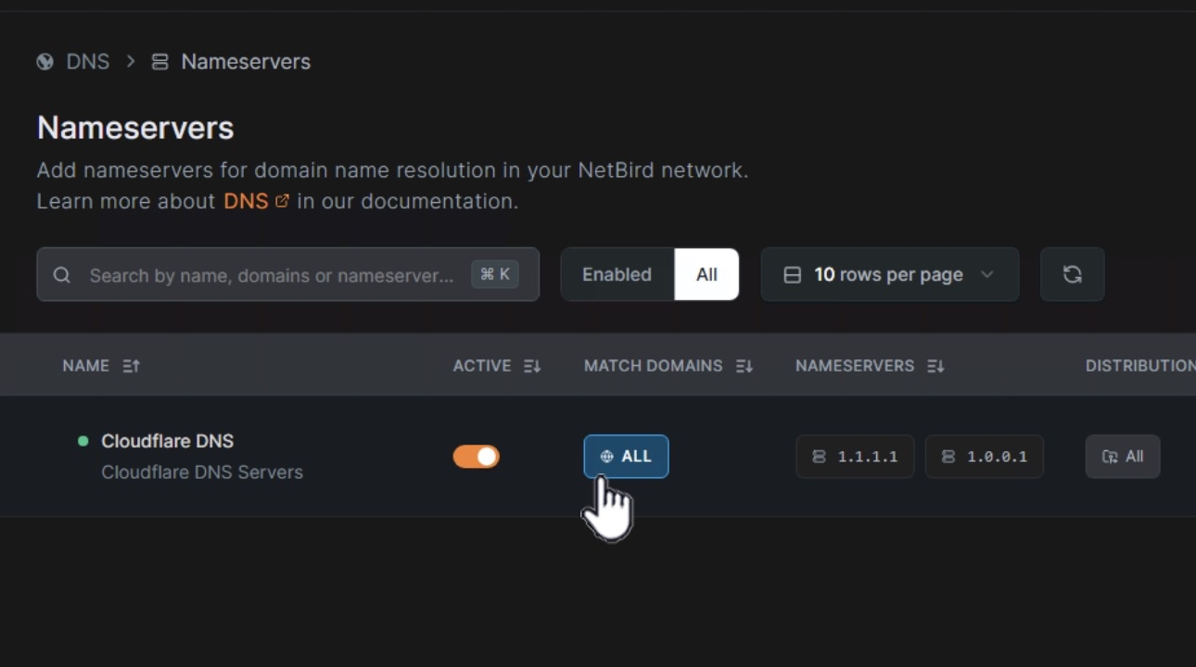Switch to the All filter tab
The width and height of the screenshot is (1196, 667).
coord(706,274)
